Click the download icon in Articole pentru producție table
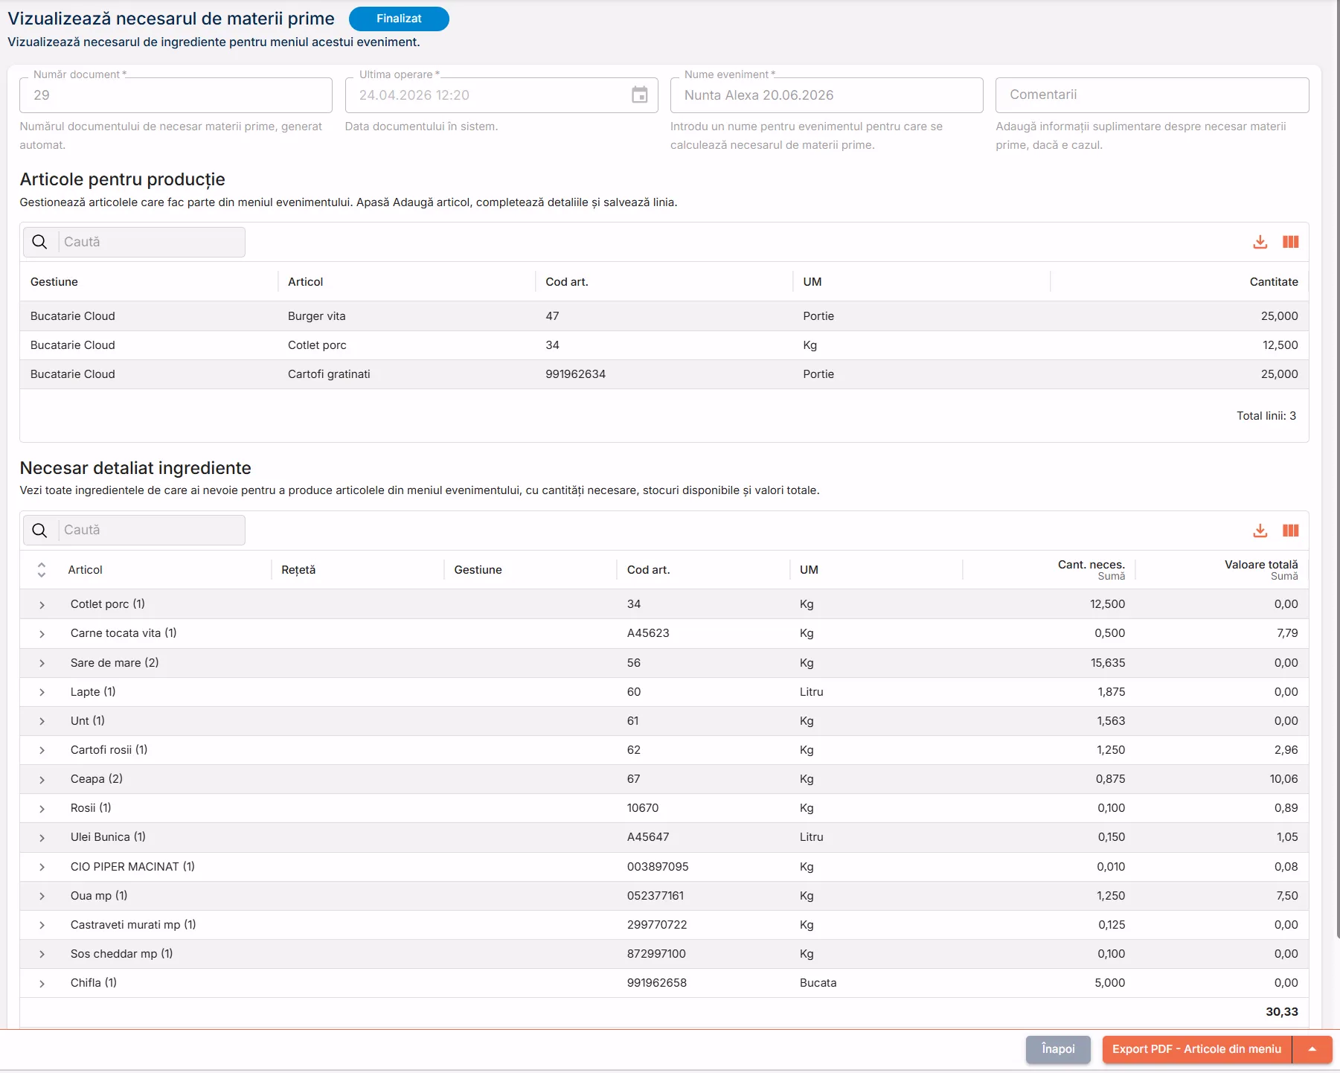The height and width of the screenshot is (1073, 1340). (x=1260, y=242)
